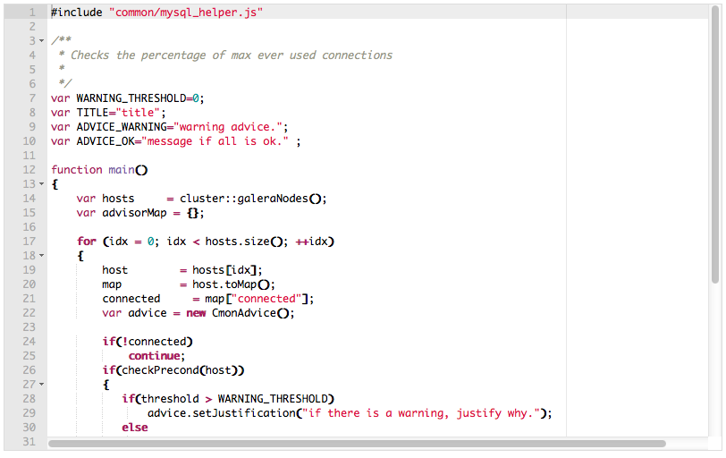Click "CmonAdvice()" on line 22
Viewport: 726px width, 458px height.
[250, 313]
